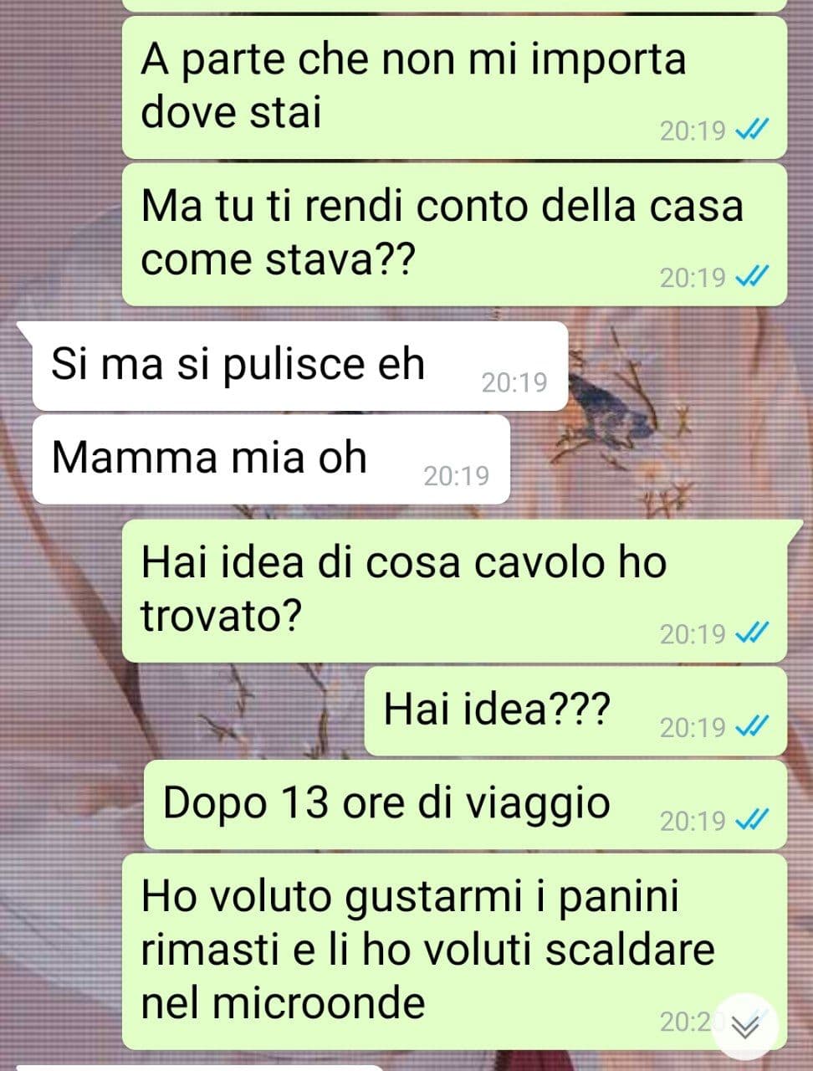Tap the 'A parte che non mi importa' bubble
The image size is (813, 1071).
[454, 87]
